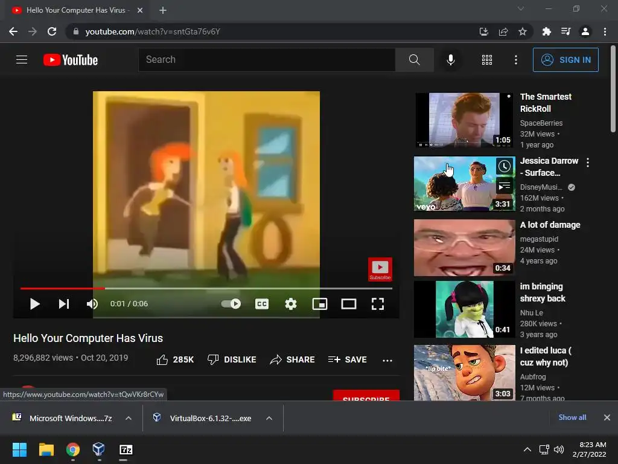Open the I edited luca thumbnail
This screenshot has width=618, height=464.
point(464,373)
